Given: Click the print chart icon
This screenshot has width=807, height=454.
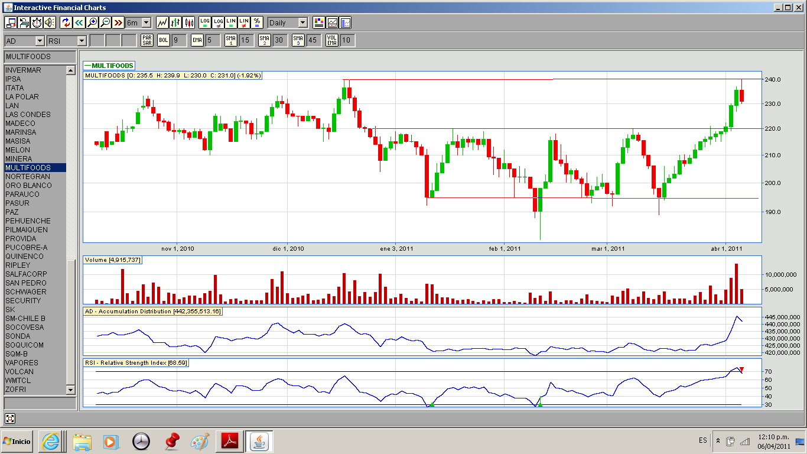Looking at the screenshot, I should click(x=24, y=22).
